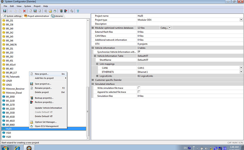Screen dimensions: 244x150
Task: Choose Save project as... in context menu
Action: pyautogui.click(x=48, y=84)
